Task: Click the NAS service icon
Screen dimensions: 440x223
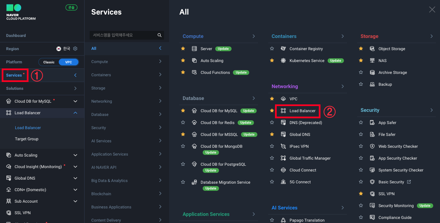Action: click(x=372, y=60)
